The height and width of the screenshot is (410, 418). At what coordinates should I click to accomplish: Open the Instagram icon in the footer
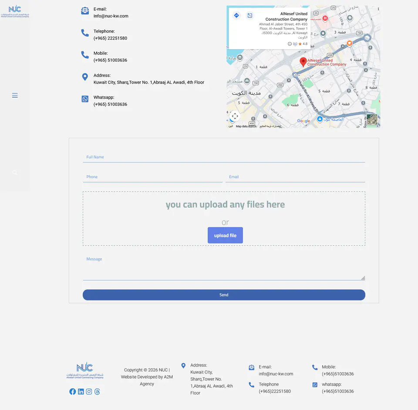(89, 391)
